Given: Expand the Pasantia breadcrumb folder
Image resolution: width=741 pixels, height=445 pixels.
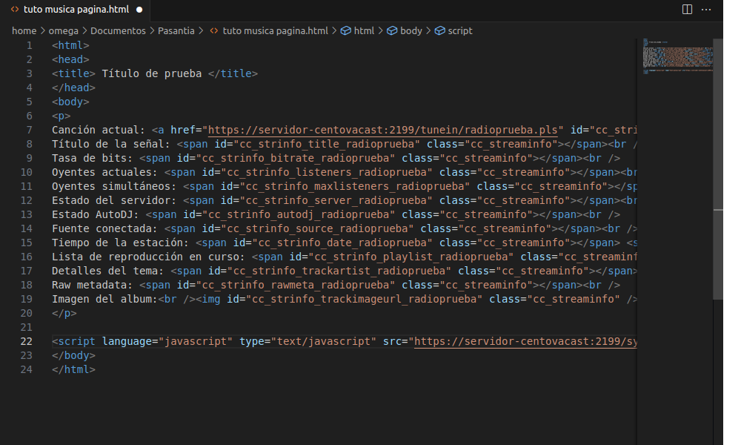Looking at the screenshot, I should (176, 31).
